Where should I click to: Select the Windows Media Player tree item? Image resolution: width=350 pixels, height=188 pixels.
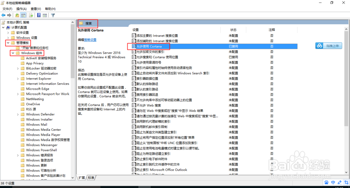point(43,135)
